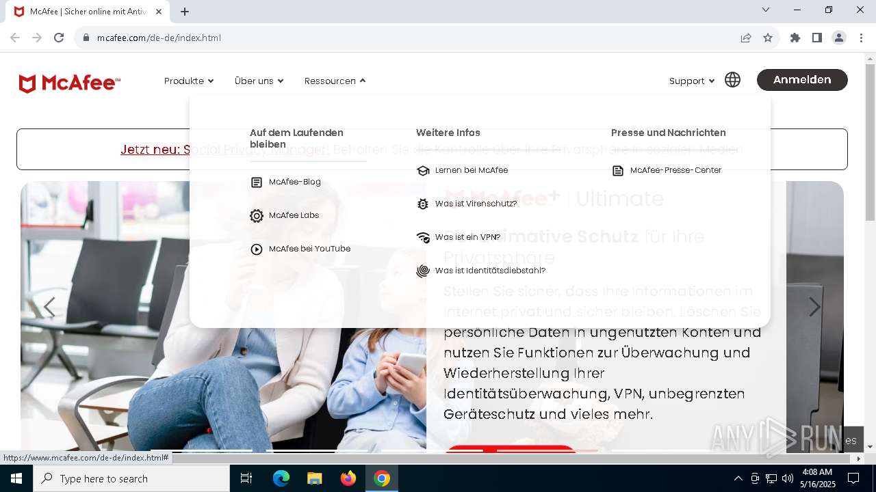
Task: Click the Anmelden button
Action: click(x=802, y=80)
